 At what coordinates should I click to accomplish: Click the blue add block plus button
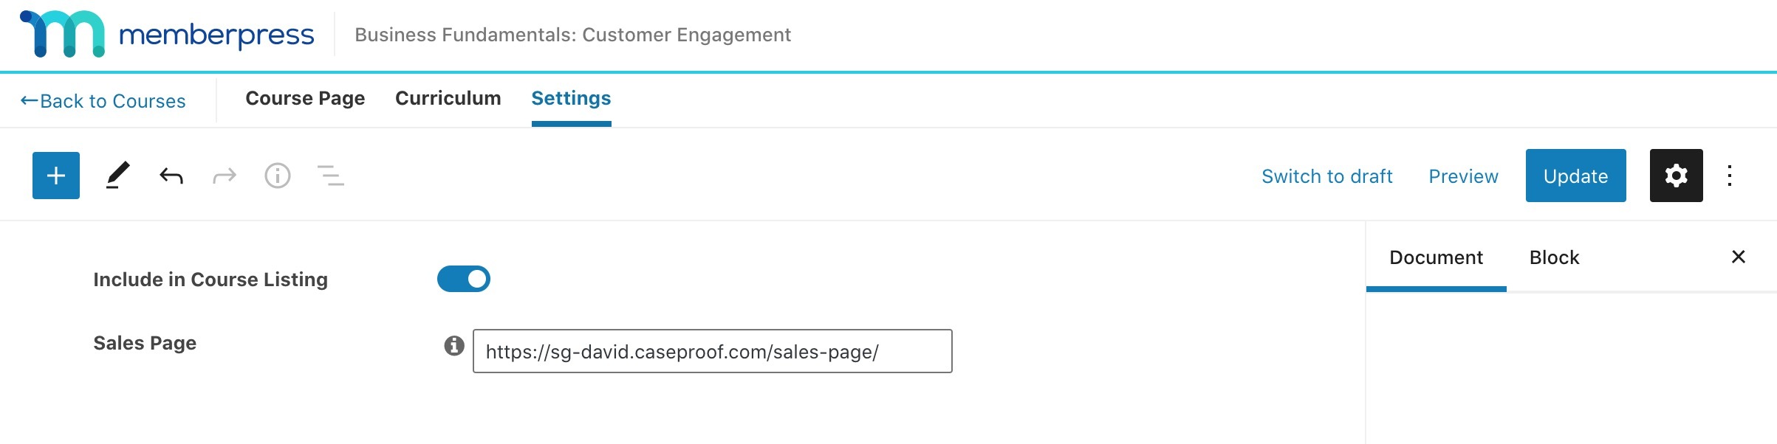pos(56,176)
